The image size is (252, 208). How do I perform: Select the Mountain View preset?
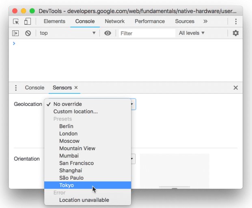click(x=77, y=148)
